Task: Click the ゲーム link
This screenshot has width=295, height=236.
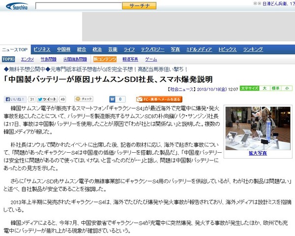Action: (x=151, y=60)
